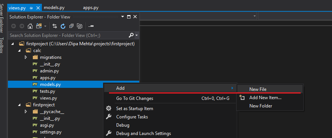Image resolution: width=332 pixels, height=138 pixels.
Task: Refresh the Solution Explorer with blue arrow icon
Action: coord(63,26)
